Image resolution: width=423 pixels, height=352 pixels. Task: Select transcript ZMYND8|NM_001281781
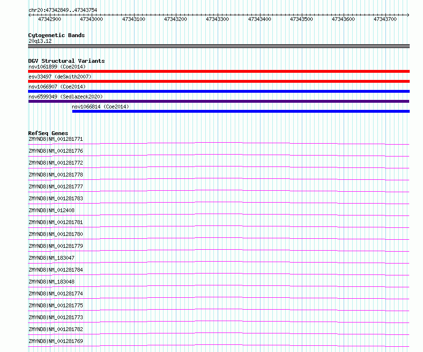56,222
